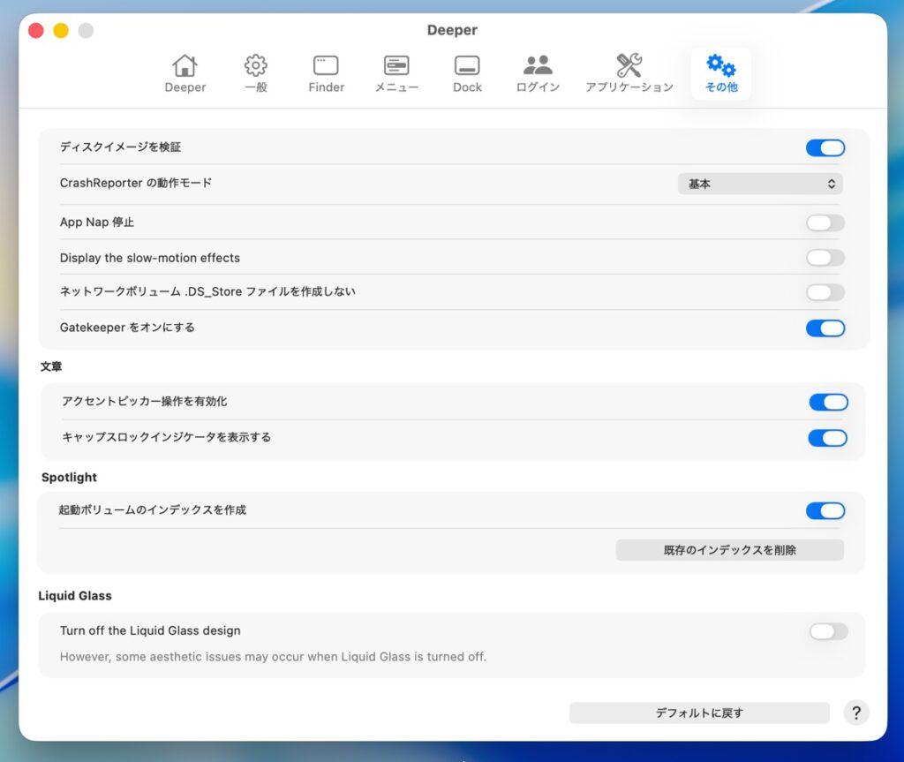Viewport: 904px width, 762px height.
Task: Turn on Display the slow-motion effects
Action: (x=825, y=258)
